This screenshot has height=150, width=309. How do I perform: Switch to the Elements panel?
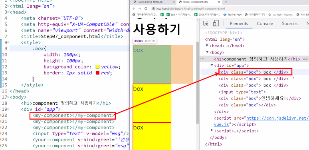coord(239,24)
